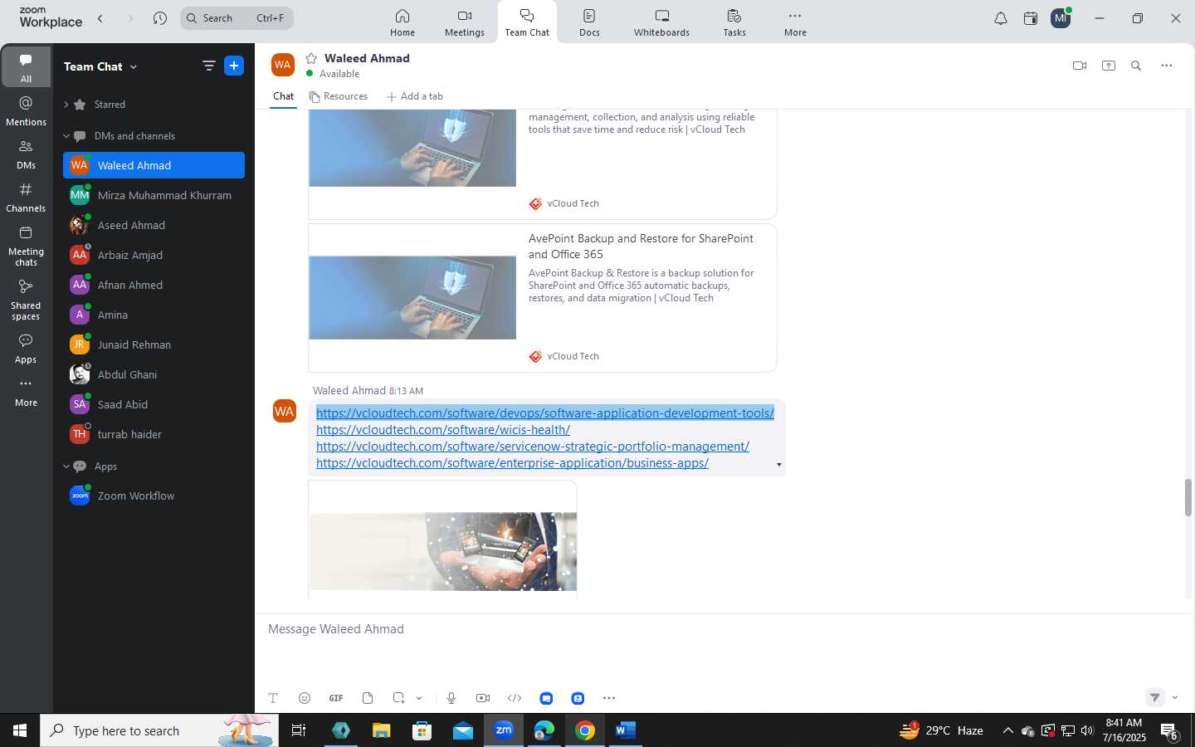Switch to the Resources tab
Screen dimensions: 1195x747
338,96
